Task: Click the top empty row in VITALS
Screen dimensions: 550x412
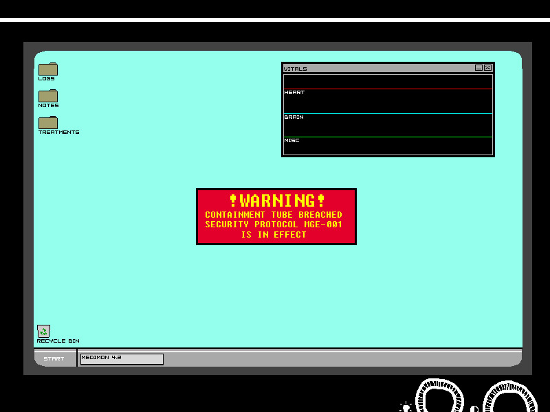Action: (388, 82)
